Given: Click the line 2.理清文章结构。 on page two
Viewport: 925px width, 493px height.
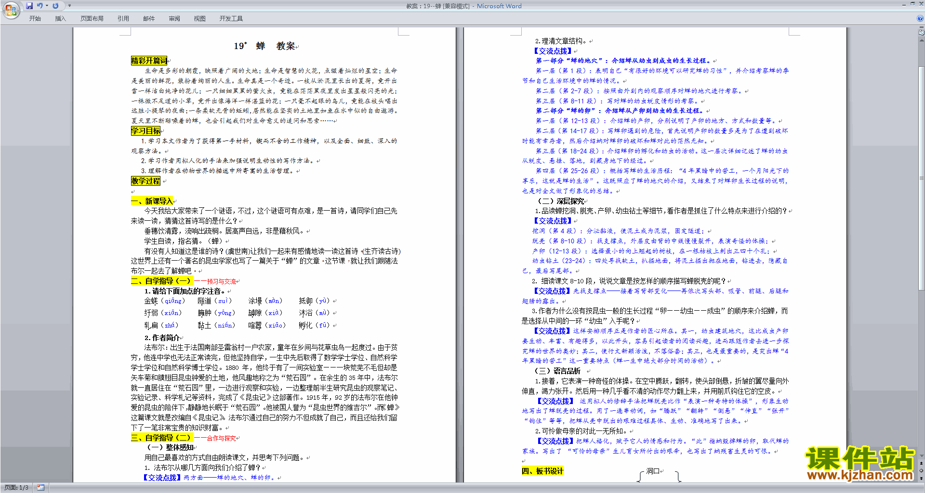Looking at the screenshot, I should click(561, 41).
